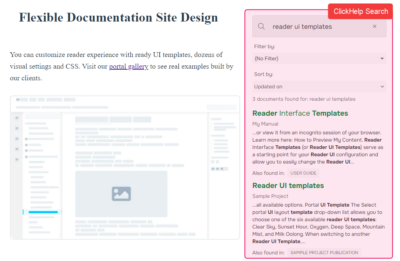The width and height of the screenshot is (400, 261).
Task: Click the "My Manual" project label
Action: [265, 124]
